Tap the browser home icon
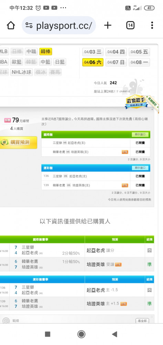 coord(11,25)
